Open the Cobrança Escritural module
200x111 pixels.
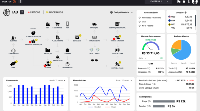point(117,24)
